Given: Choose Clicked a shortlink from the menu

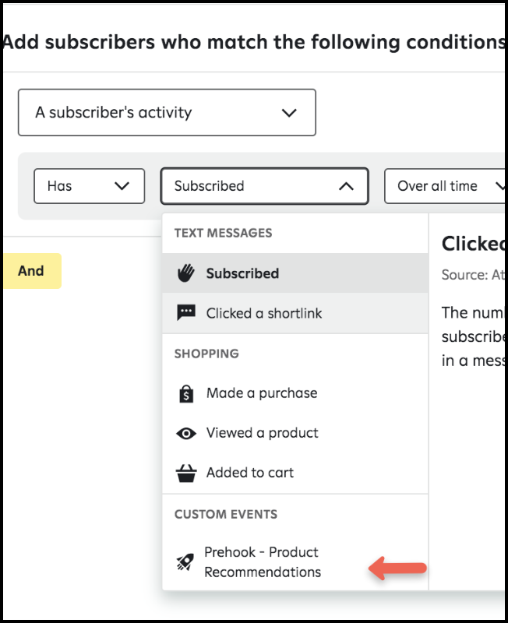Looking at the screenshot, I should 263,313.
